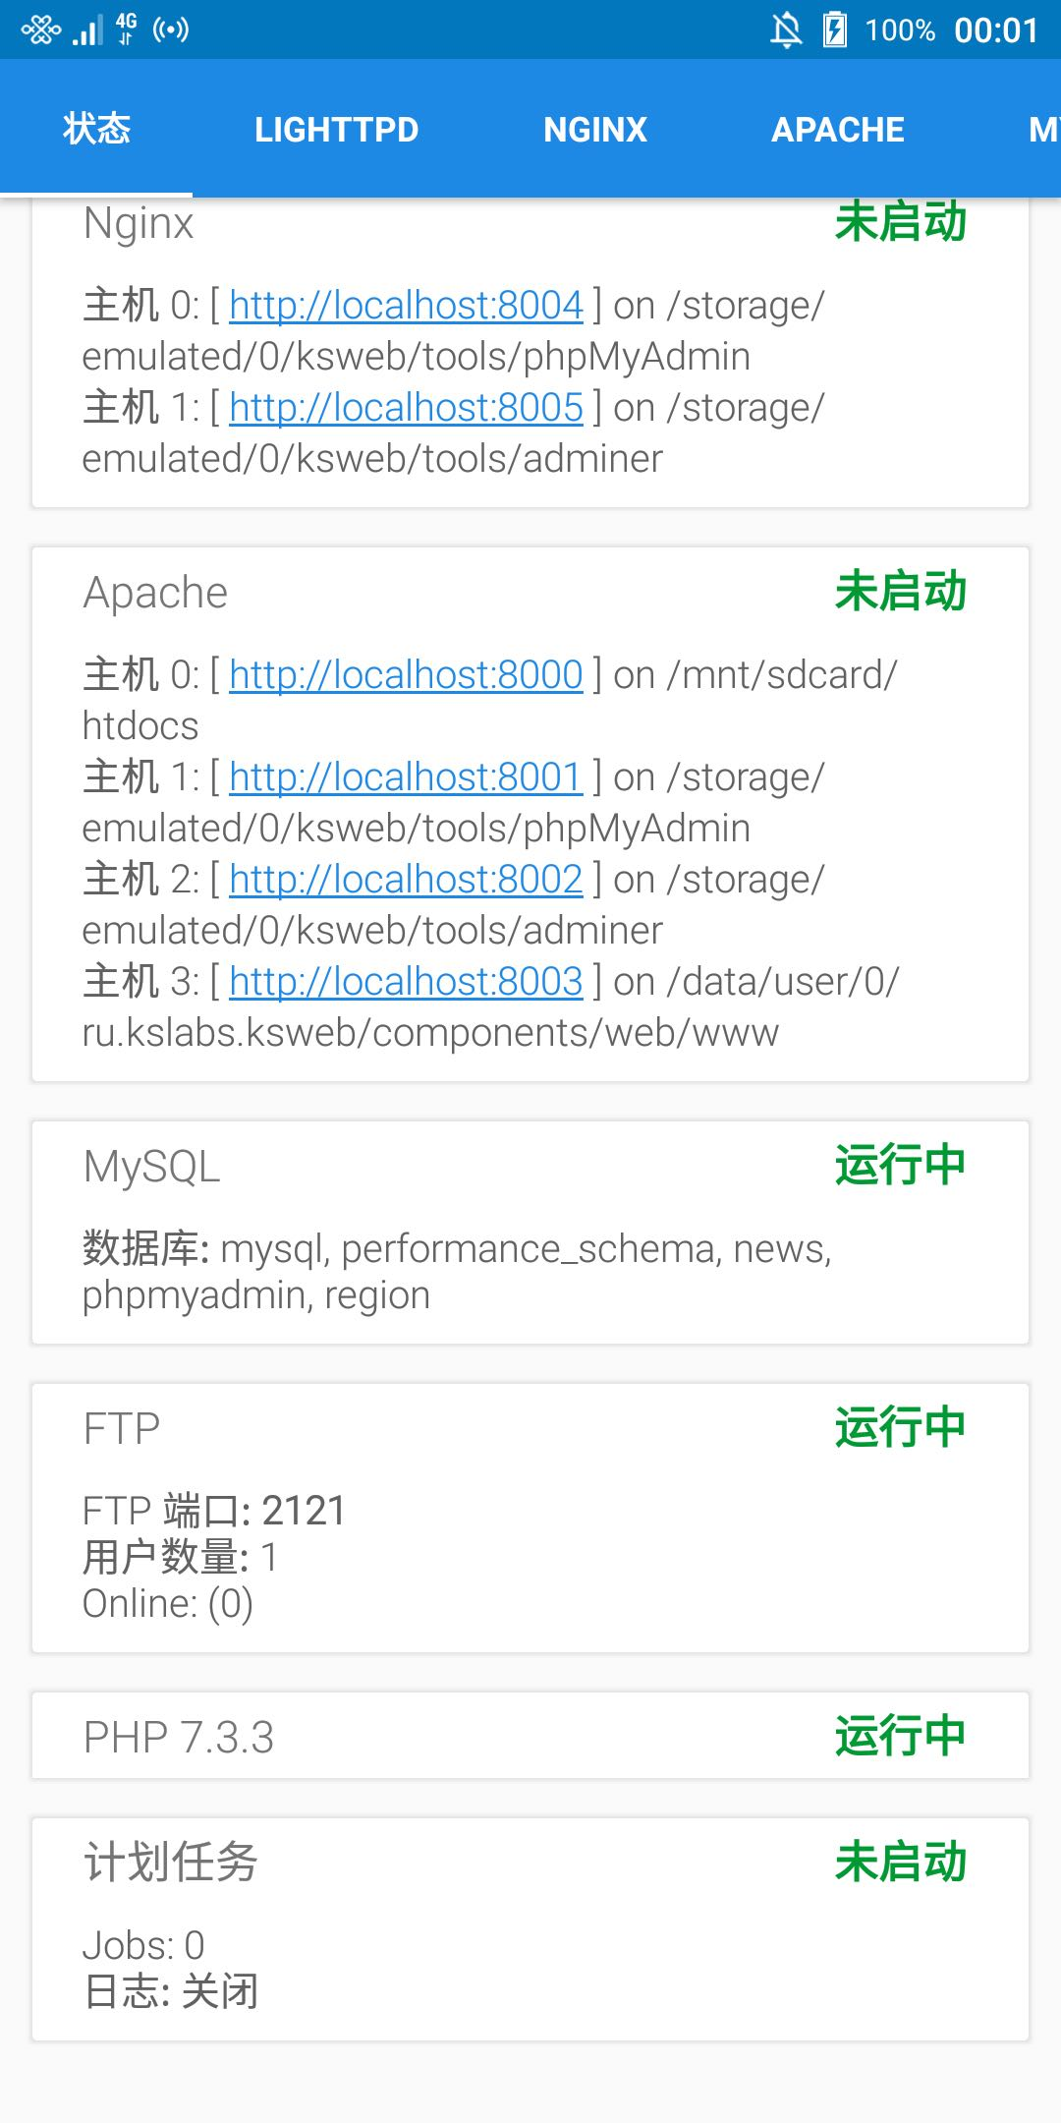This screenshot has height=2123, width=1061.
Task: Switch to the LIGHTTPD tab
Action: pos(337,129)
